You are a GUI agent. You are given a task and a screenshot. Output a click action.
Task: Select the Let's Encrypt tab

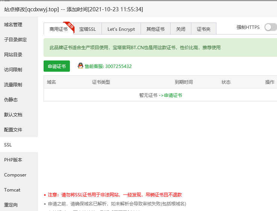(121, 29)
